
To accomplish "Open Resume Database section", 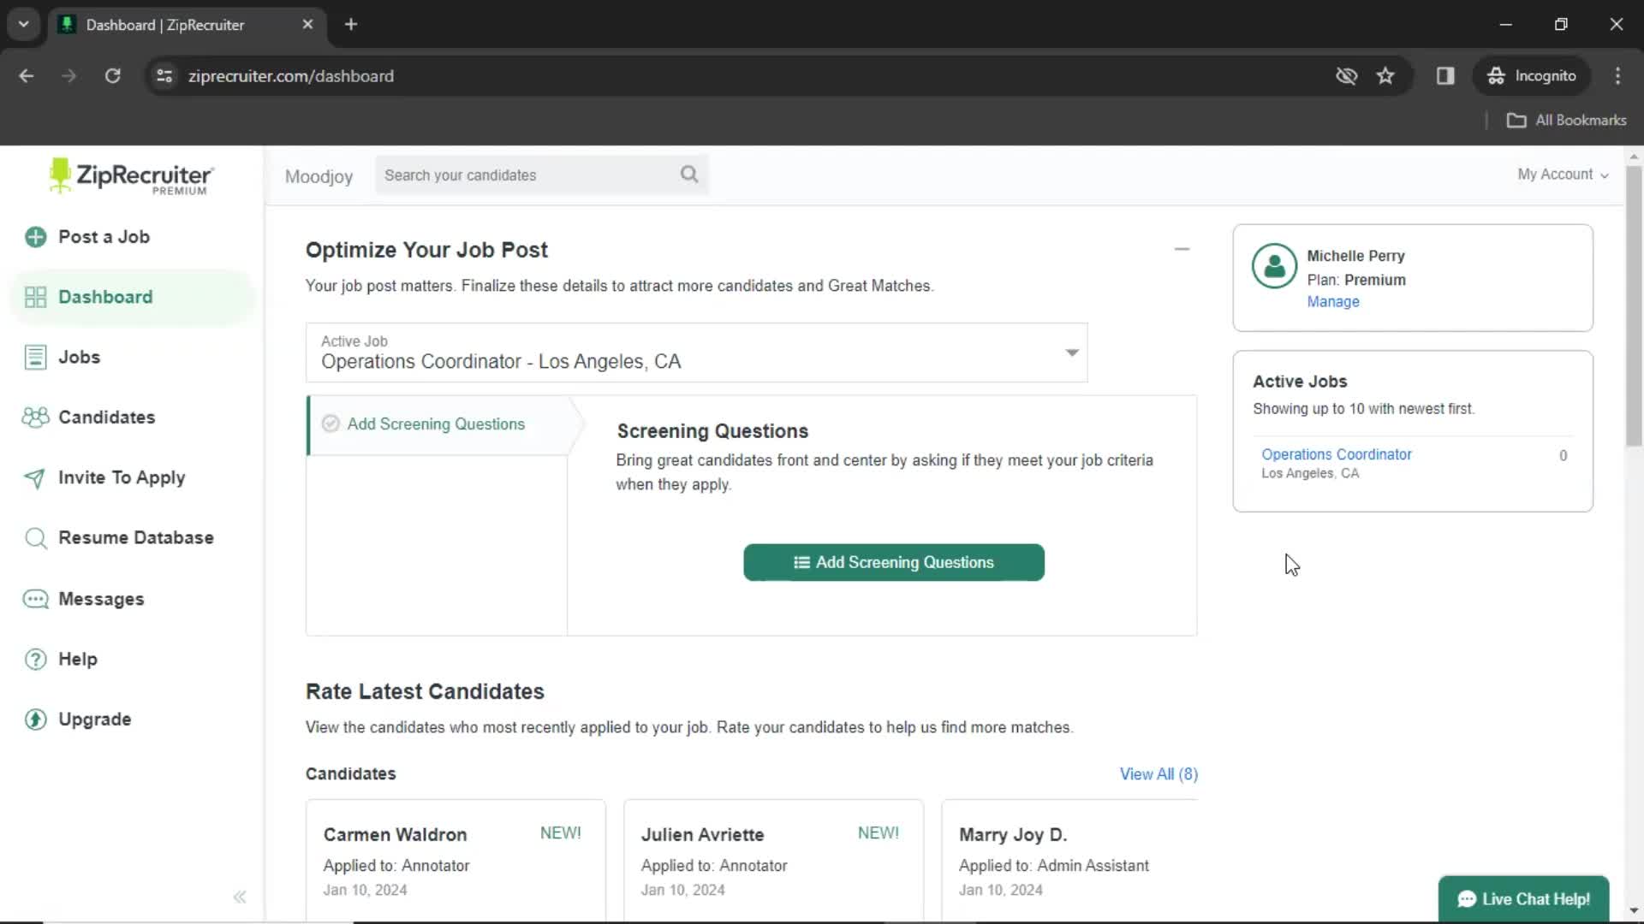I will (x=135, y=537).
